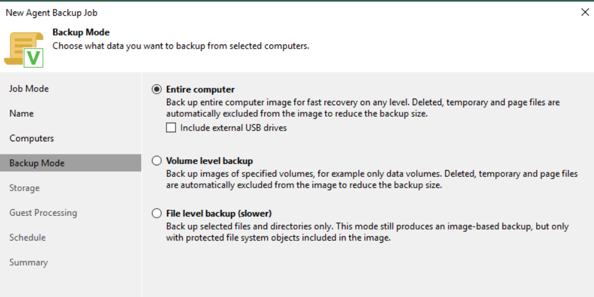This screenshot has height=297, width=594.
Task: Select the Backup Mode step
Action: tap(37, 163)
